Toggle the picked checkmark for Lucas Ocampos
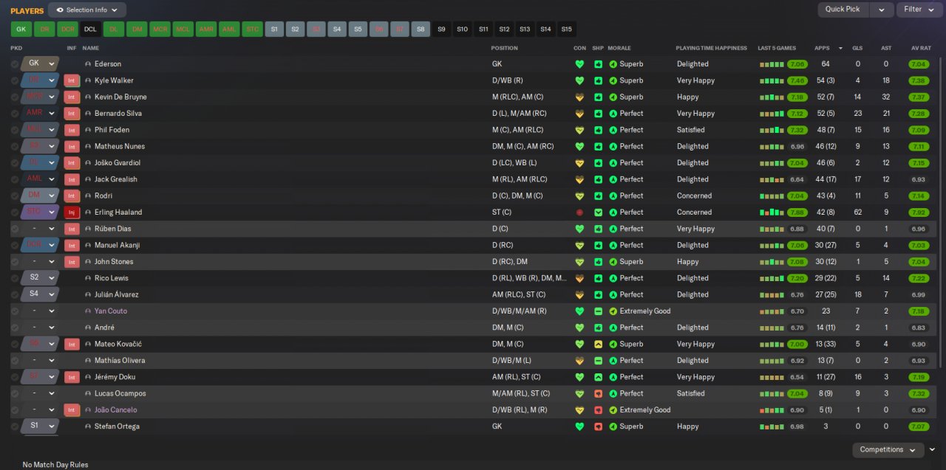The image size is (946, 470). point(15,394)
